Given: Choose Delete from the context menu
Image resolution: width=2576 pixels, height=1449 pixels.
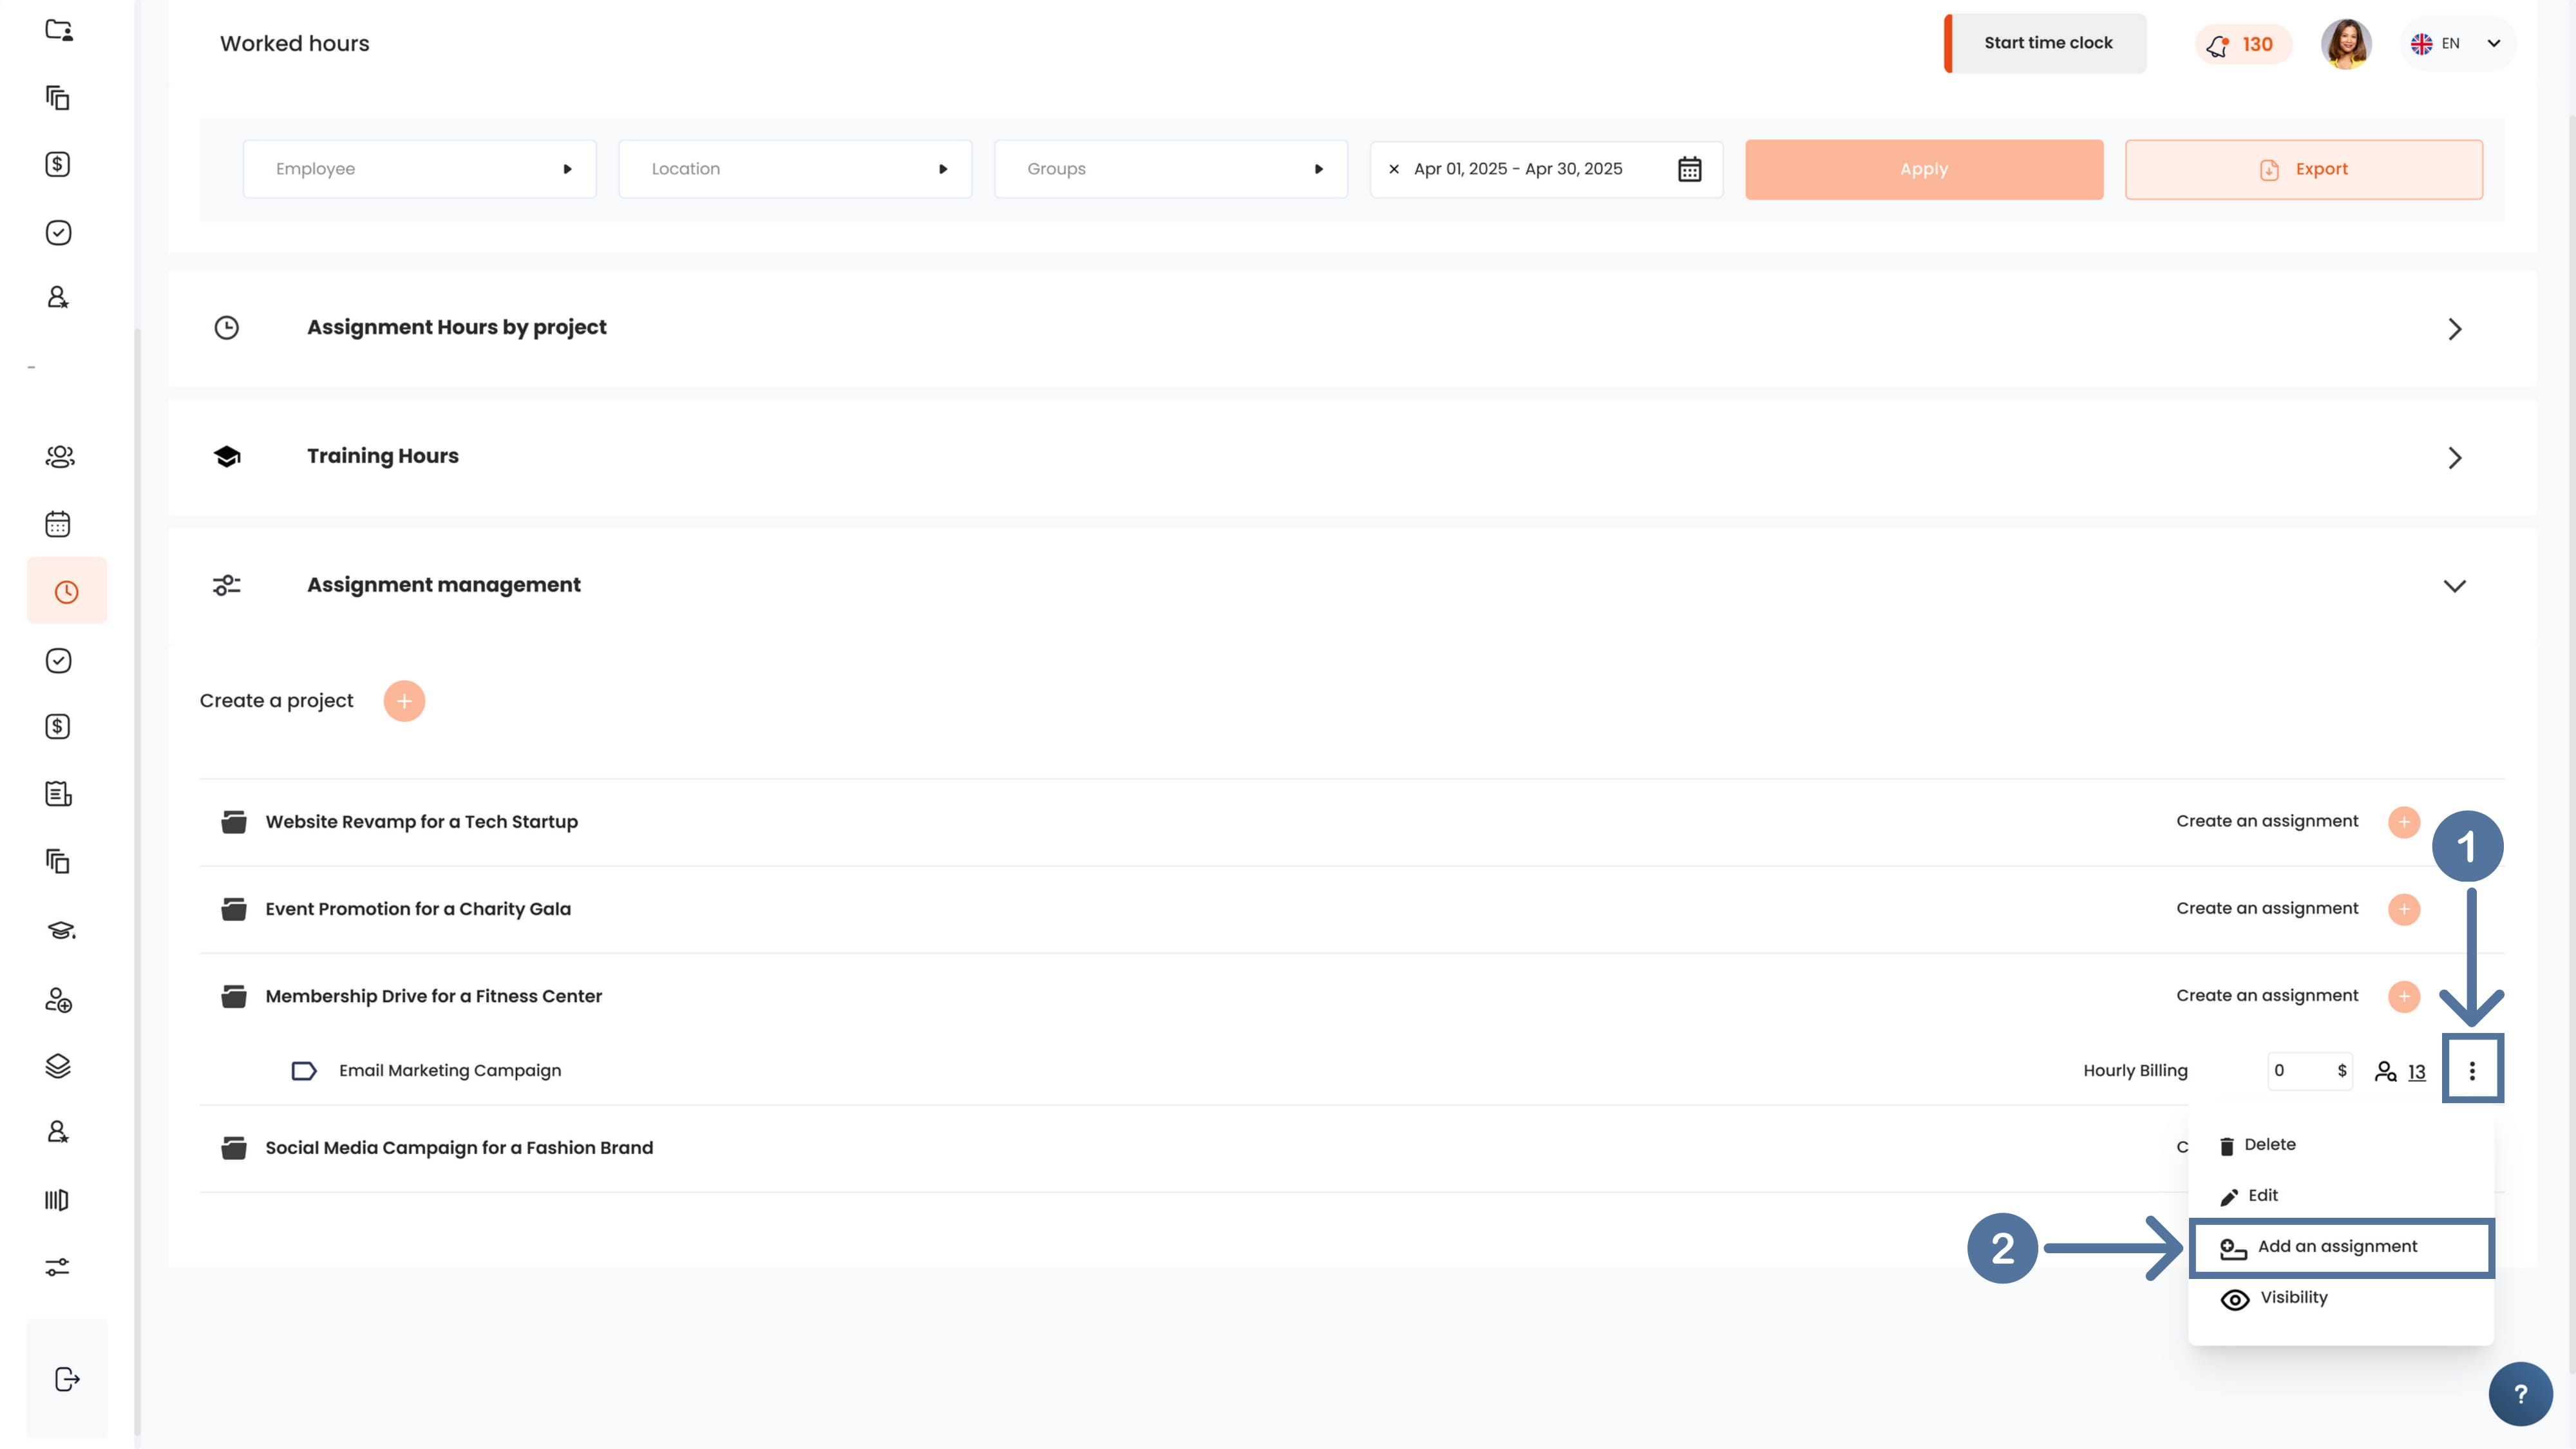Looking at the screenshot, I should [x=2258, y=1145].
